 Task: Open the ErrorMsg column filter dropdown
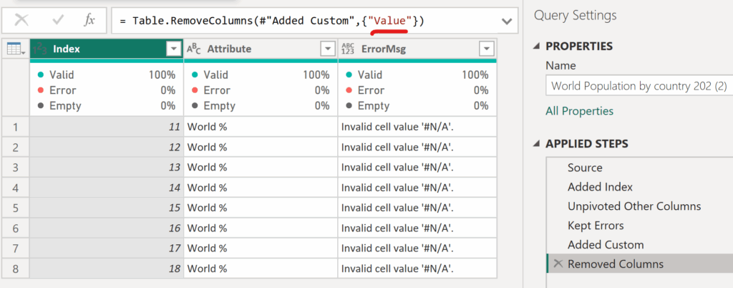coord(486,49)
